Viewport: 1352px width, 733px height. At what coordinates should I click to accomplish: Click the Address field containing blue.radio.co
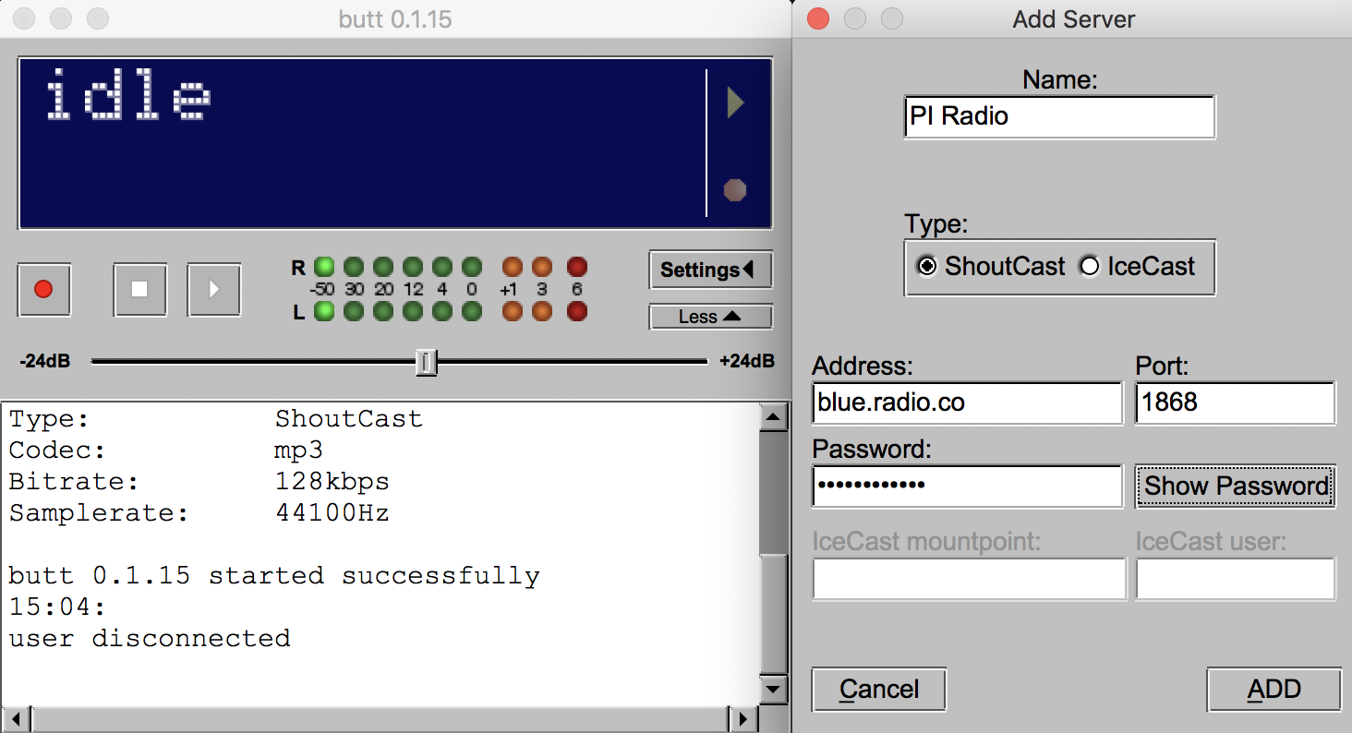click(x=967, y=403)
